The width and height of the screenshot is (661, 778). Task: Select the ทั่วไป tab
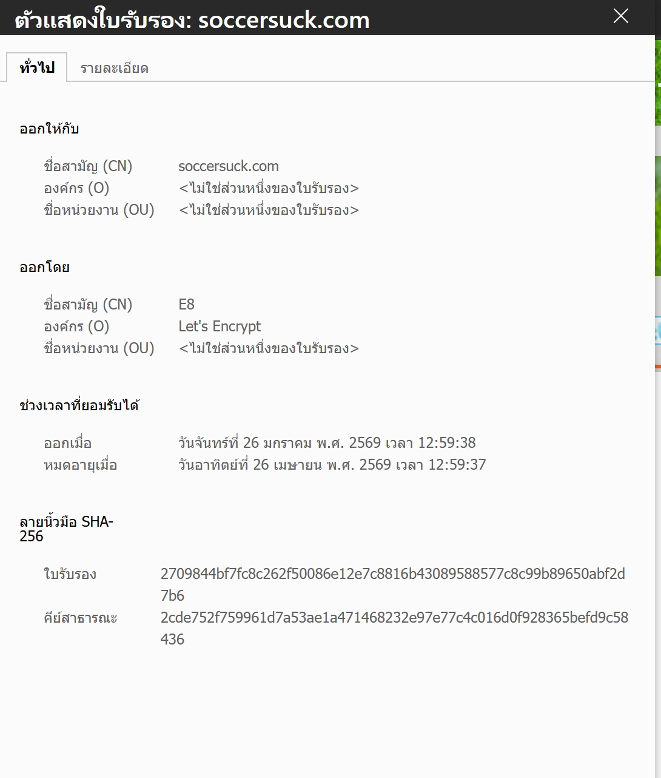(36, 67)
